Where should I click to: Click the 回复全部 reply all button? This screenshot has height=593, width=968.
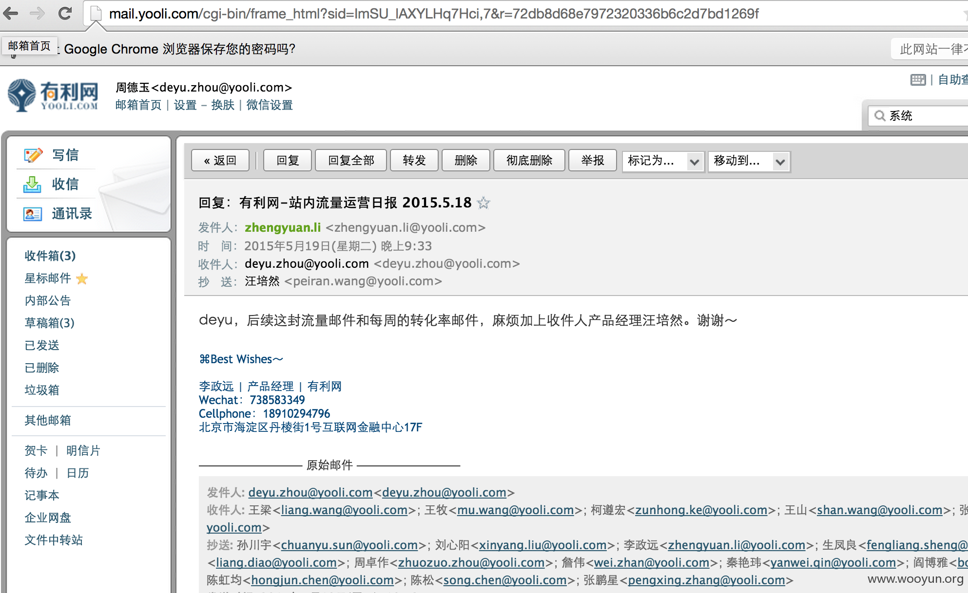click(351, 160)
